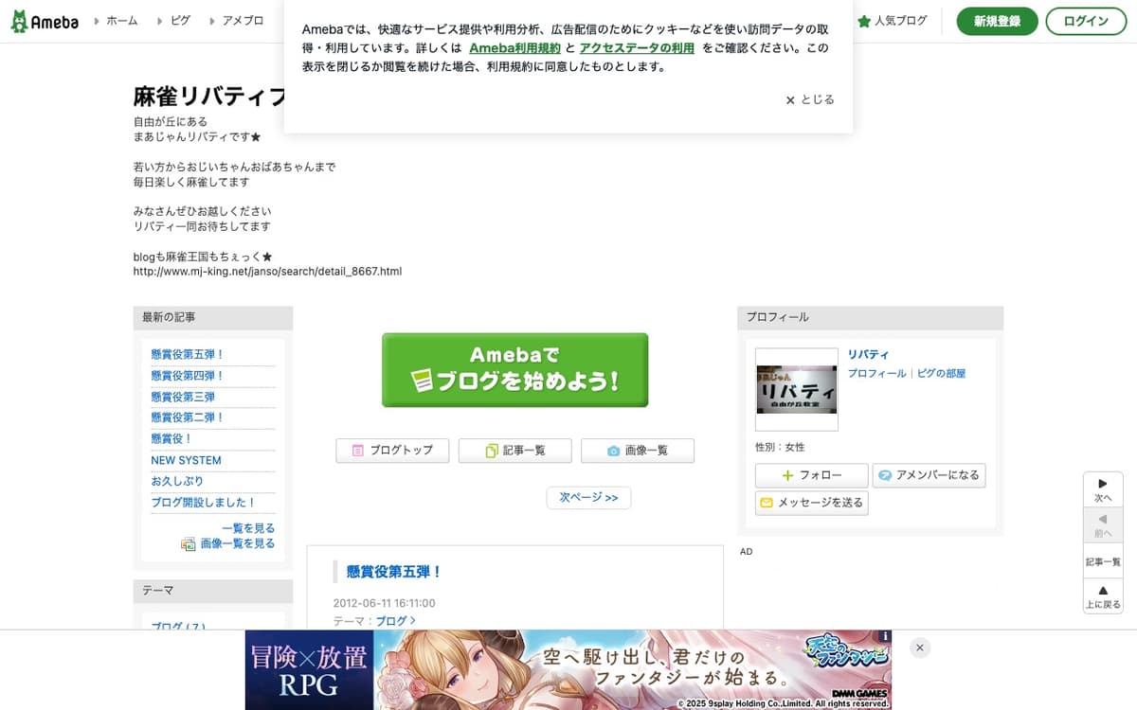Open the リバティ profile name link
Image resolution: width=1137 pixels, height=710 pixels.
[869, 354]
